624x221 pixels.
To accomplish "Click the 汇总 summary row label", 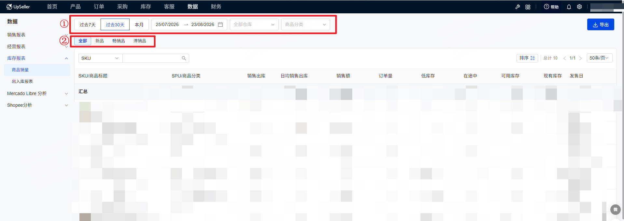I will click(x=83, y=91).
